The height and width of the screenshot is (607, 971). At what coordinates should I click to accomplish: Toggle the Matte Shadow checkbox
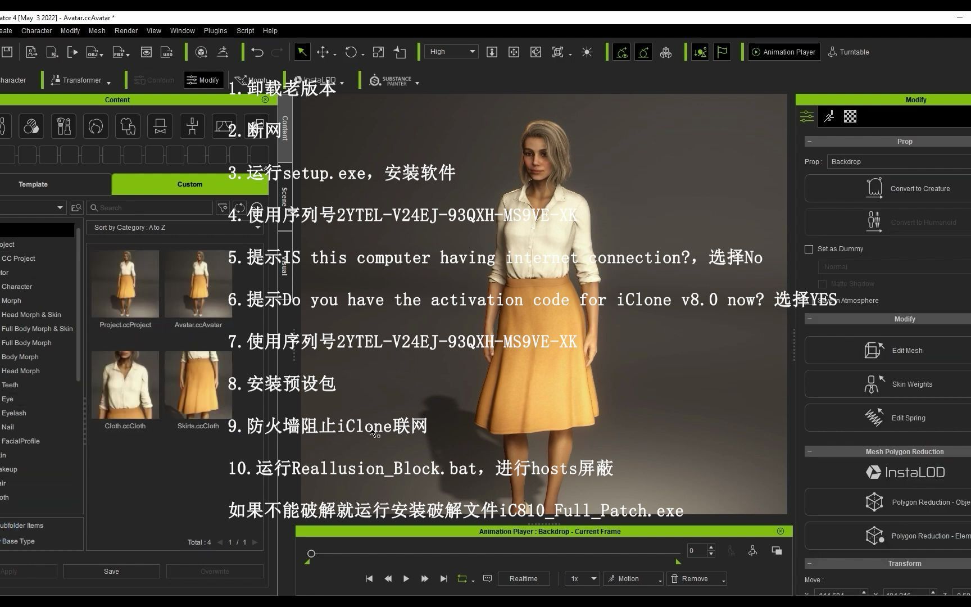click(822, 284)
